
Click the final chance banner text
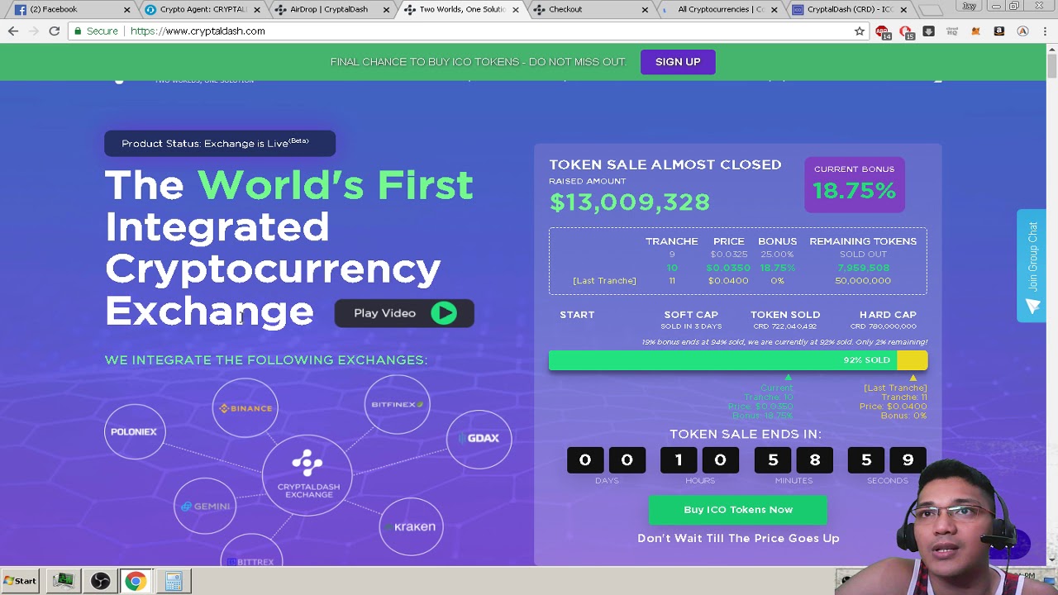point(479,62)
